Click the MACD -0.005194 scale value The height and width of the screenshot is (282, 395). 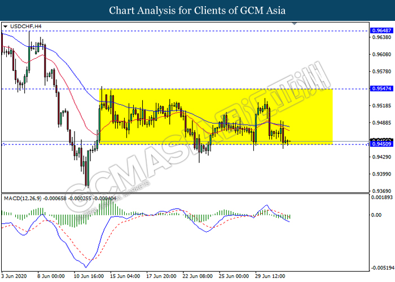coord(381,267)
